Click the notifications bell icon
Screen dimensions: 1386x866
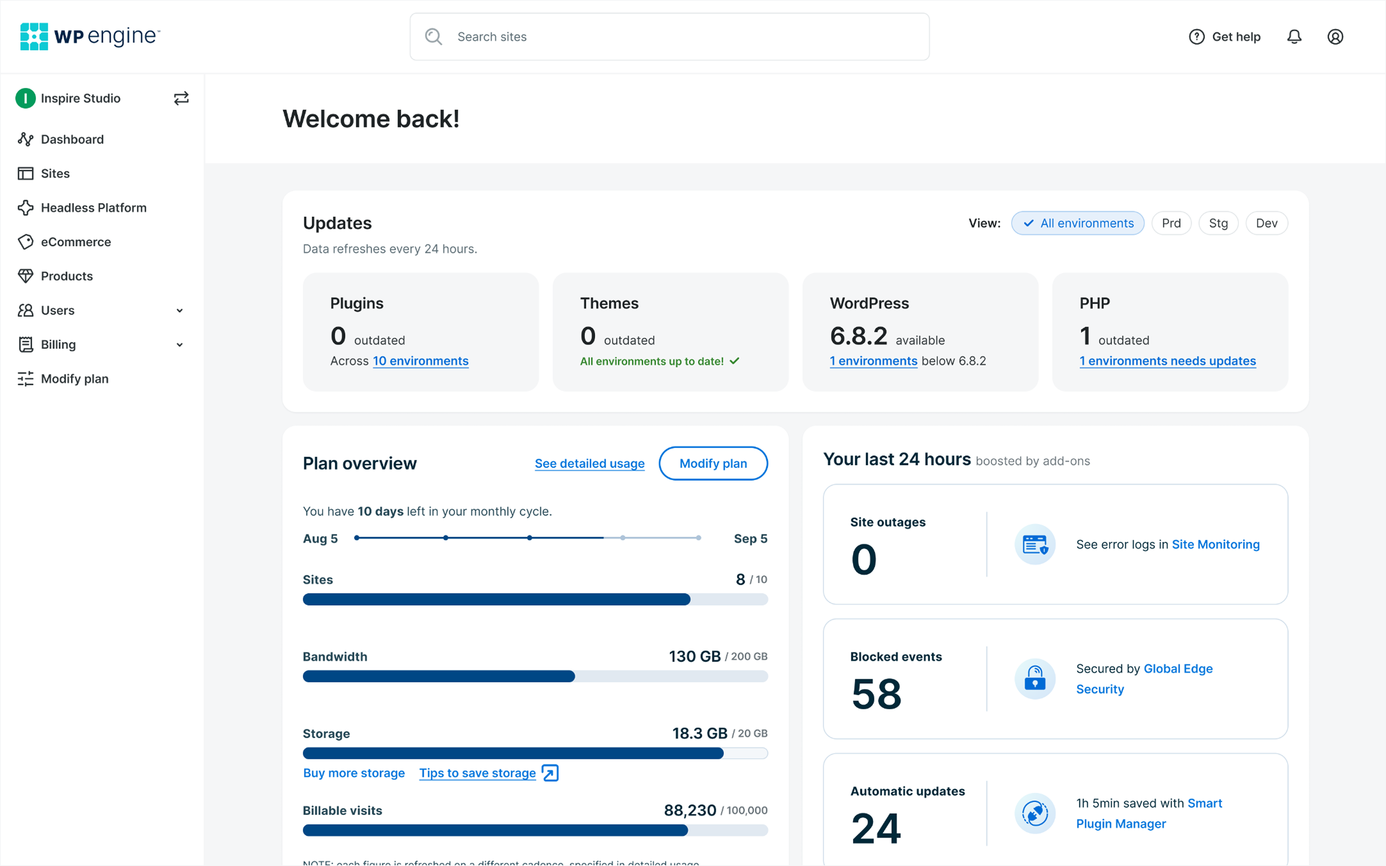click(1294, 37)
